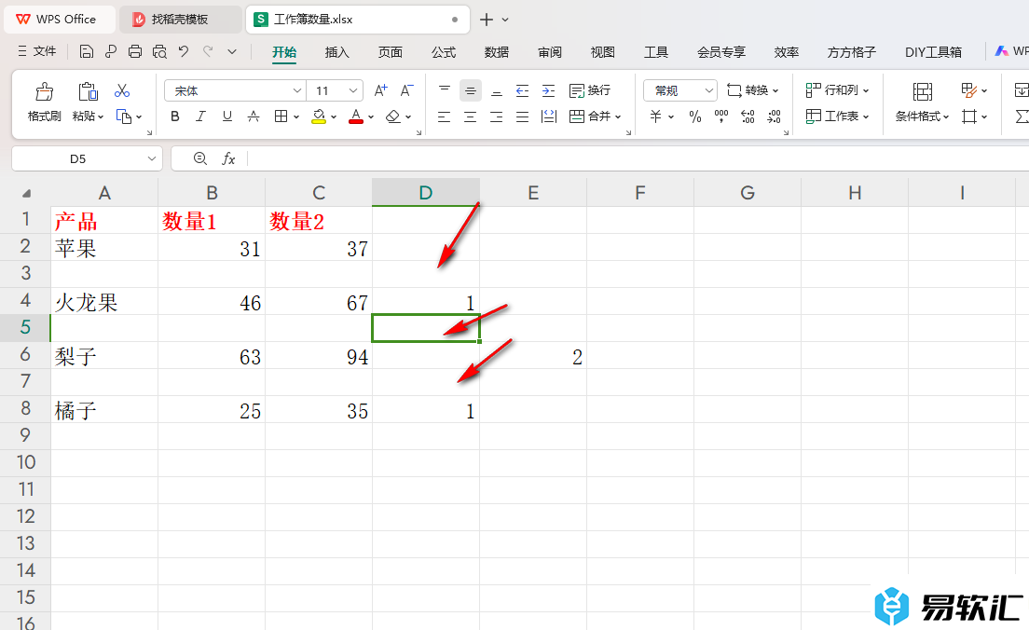Viewport: 1029px width, 630px height.
Task: Switch to the 数据 ribbon tab
Action: 496,52
